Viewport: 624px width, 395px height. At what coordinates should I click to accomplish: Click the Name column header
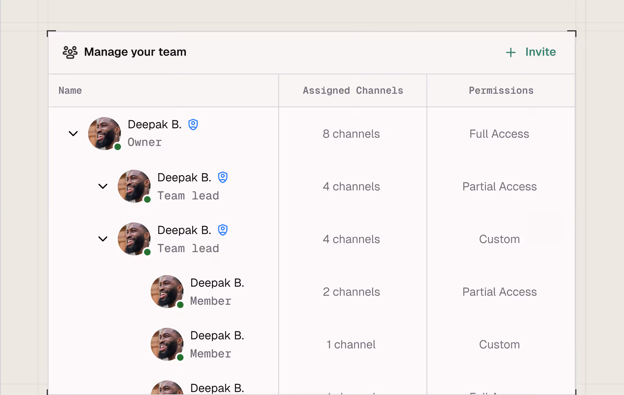tap(70, 91)
